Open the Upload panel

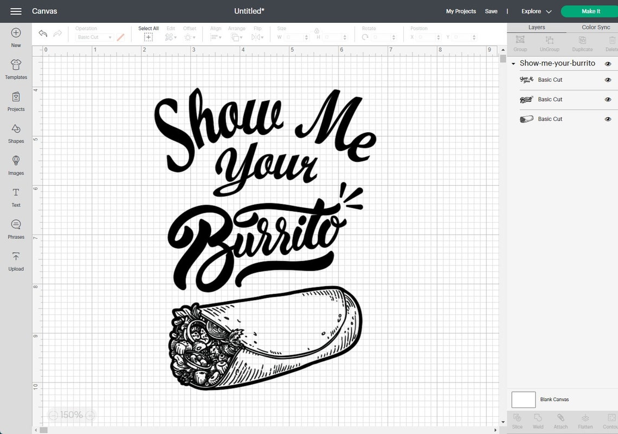[x=16, y=261]
